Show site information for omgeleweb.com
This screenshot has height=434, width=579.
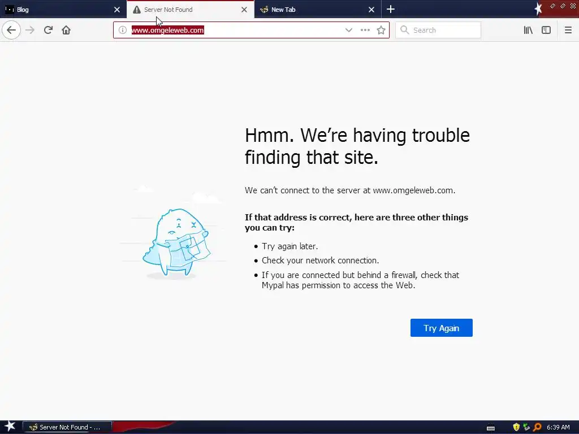[x=123, y=31]
